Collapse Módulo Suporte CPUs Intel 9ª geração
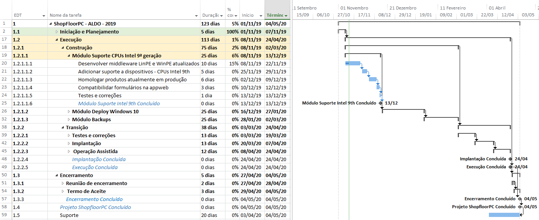This screenshot has width=539, height=220. (x=69, y=56)
